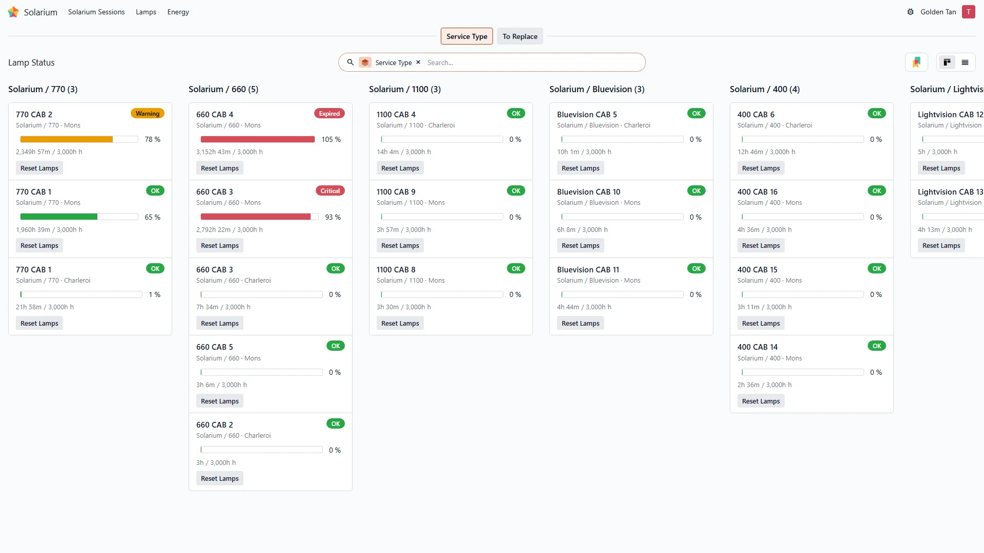984x553 pixels.
Task: Remove the Service Type filter facet
Action: click(x=418, y=62)
